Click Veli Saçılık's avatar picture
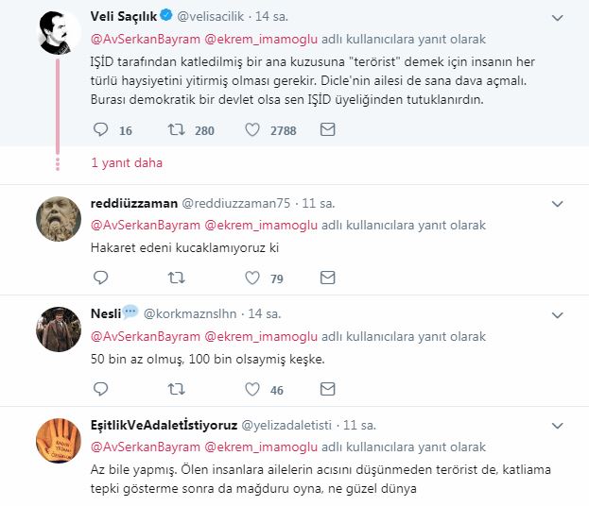 tap(58, 33)
